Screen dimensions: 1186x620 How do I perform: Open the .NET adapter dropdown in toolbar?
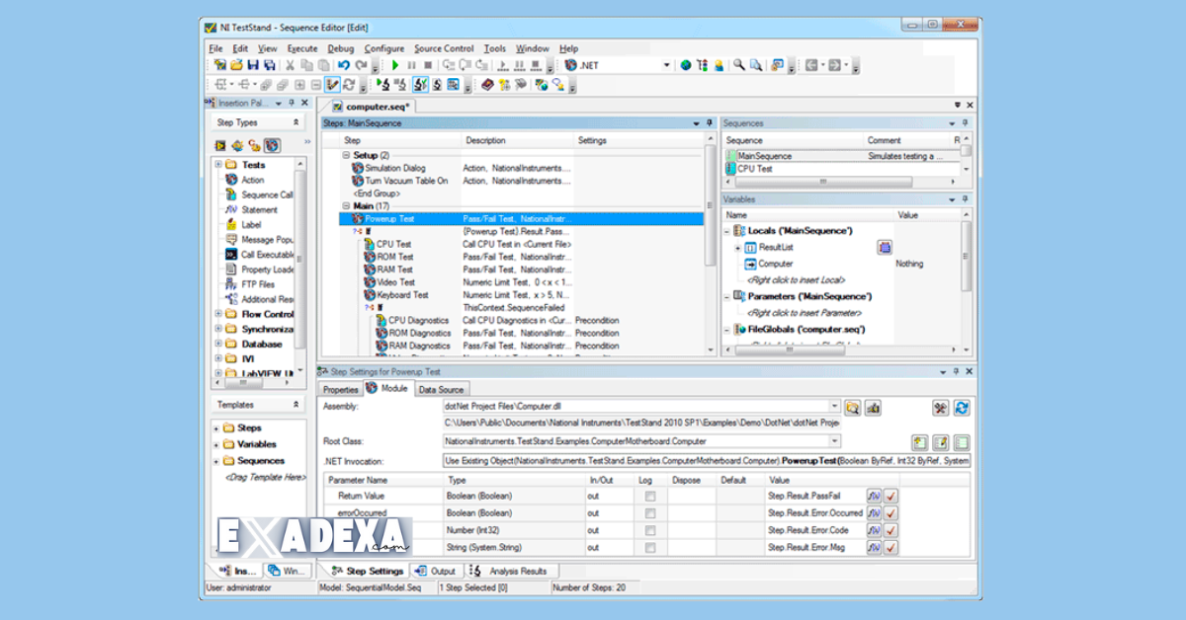click(x=666, y=66)
